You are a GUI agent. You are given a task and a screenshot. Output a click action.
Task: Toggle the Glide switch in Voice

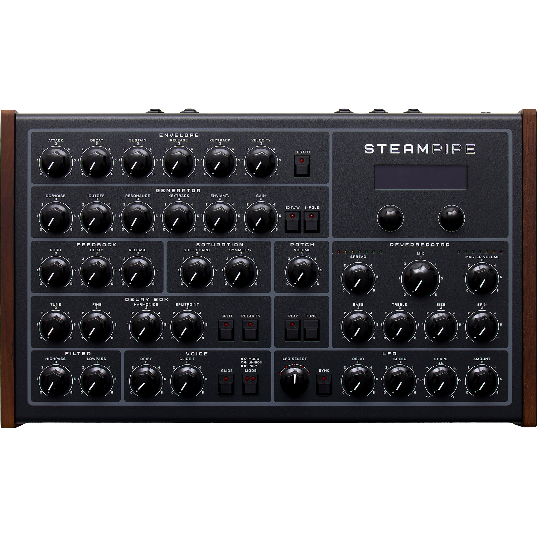(226, 384)
